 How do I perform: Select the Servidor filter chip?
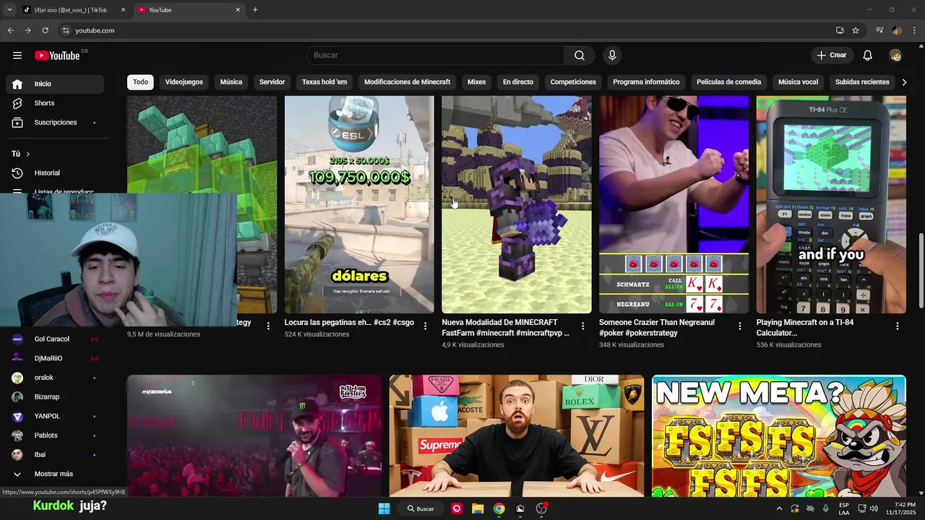(272, 82)
